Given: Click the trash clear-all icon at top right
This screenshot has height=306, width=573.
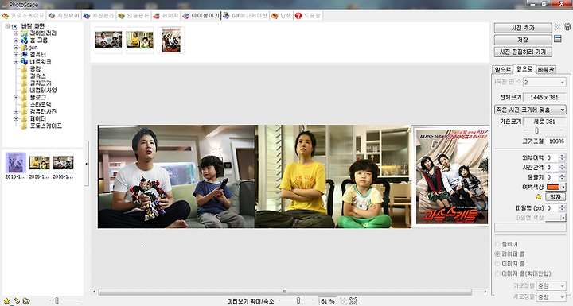Looking at the screenshot, I should 567,27.
